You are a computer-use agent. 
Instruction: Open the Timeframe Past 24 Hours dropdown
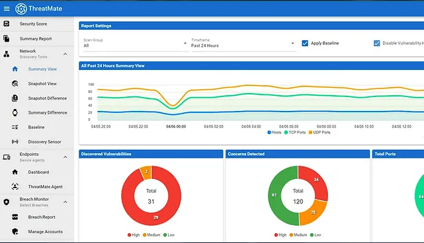tap(243, 44)
